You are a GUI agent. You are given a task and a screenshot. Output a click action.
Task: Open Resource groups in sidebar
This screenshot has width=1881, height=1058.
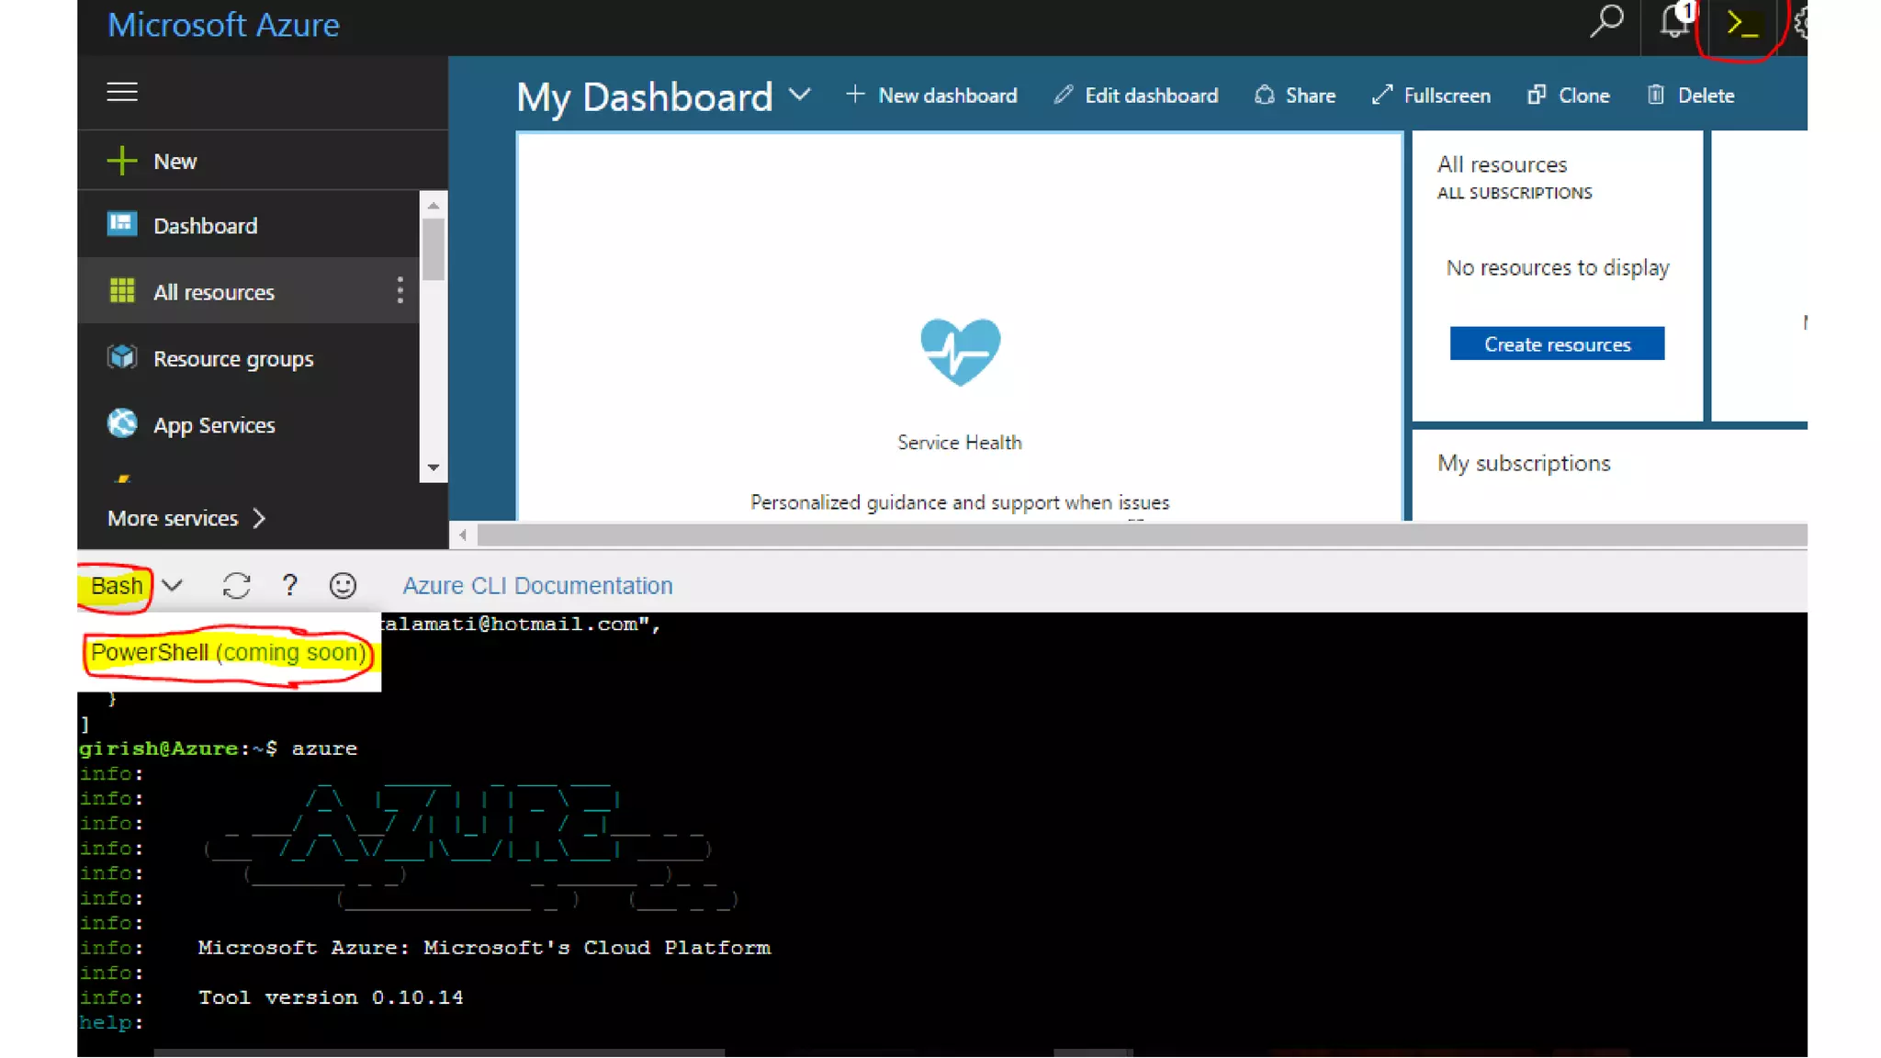pos(232,359)
